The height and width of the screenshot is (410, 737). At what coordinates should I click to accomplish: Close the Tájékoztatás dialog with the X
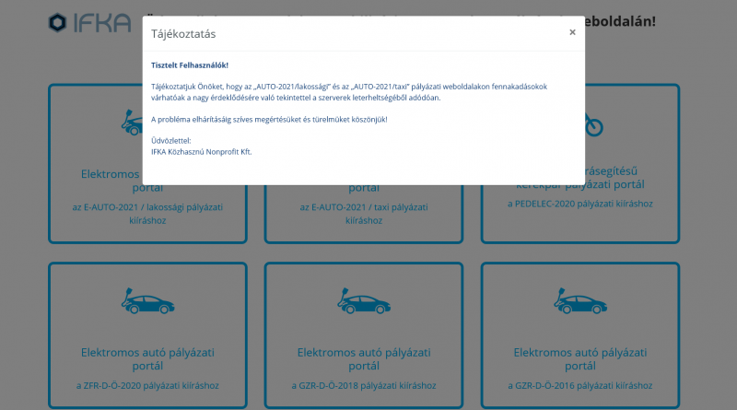[572, 32]
